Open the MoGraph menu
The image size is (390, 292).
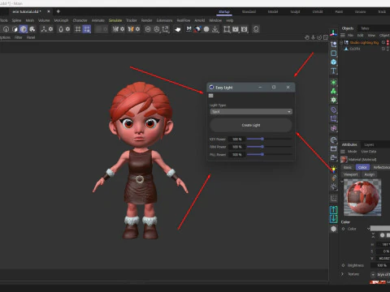click(x=61, y=20)
